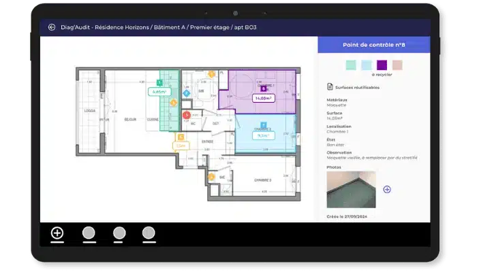This screenshot has height=272, width=477.
Task: Click the add photo plus icon
Action: (x=387, y=189)
